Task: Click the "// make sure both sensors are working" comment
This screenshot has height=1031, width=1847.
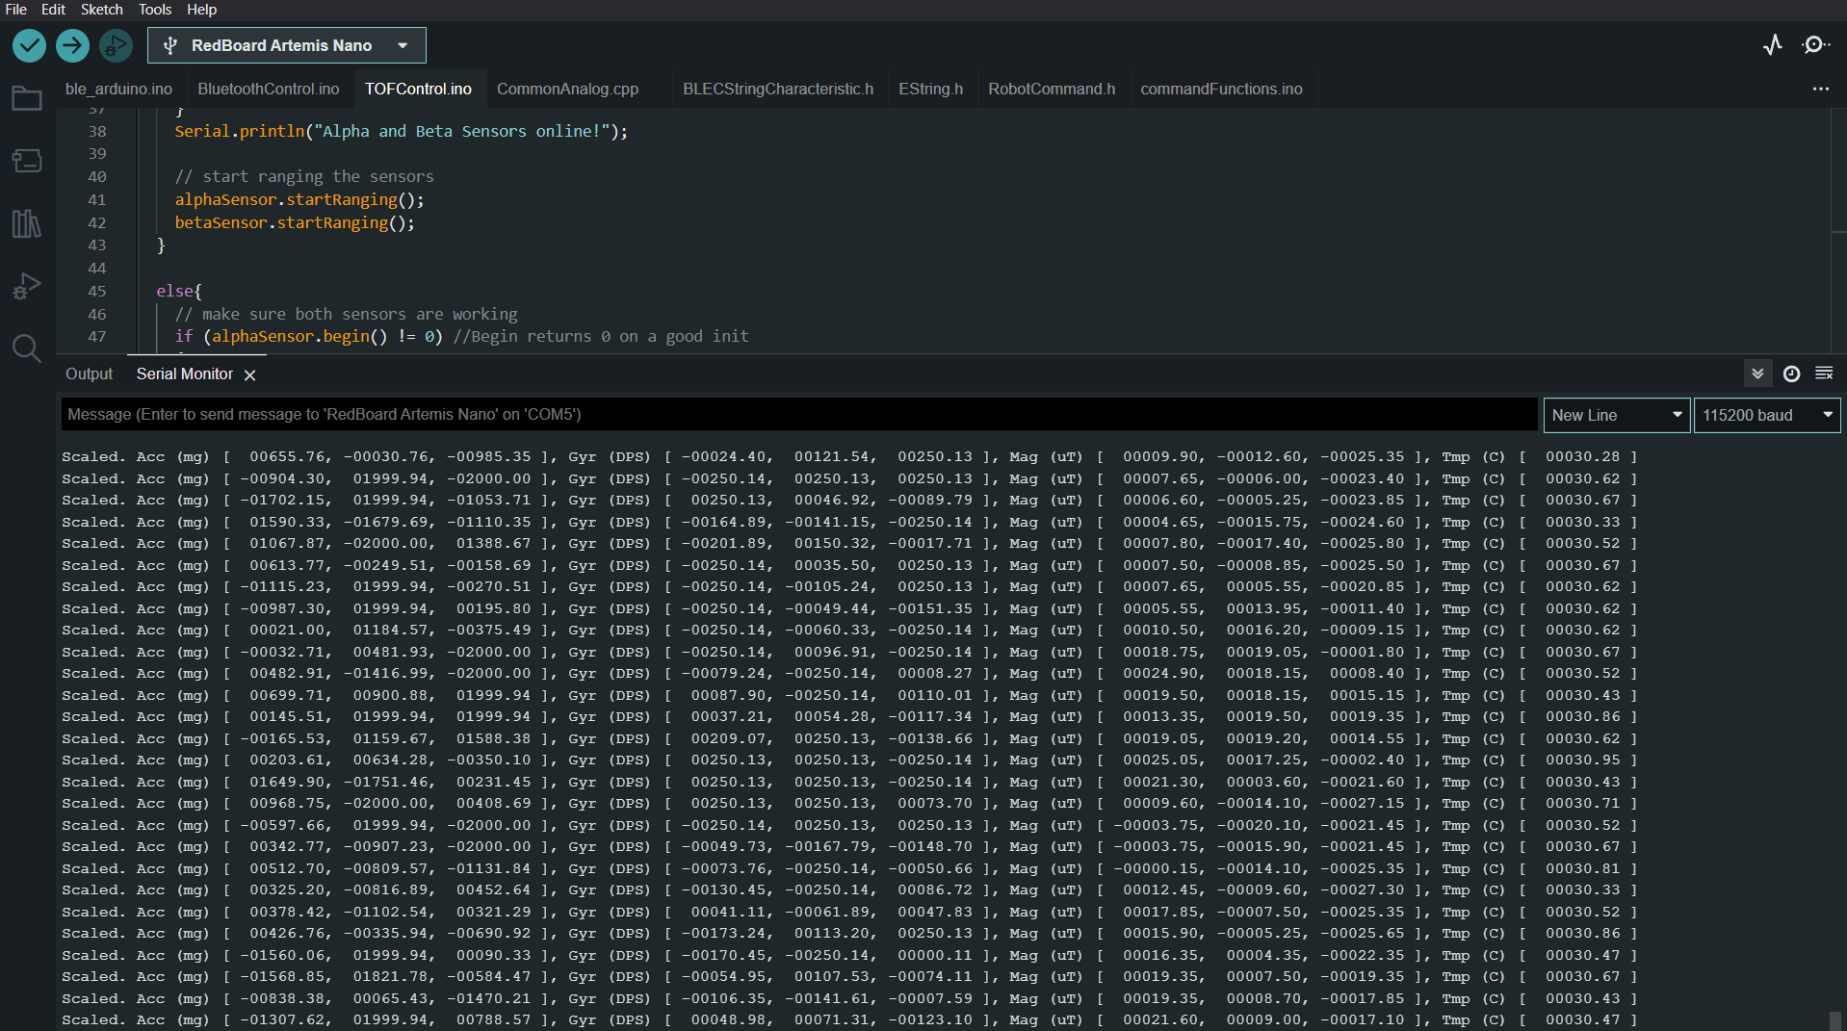Action: click(x=346, y=315)
